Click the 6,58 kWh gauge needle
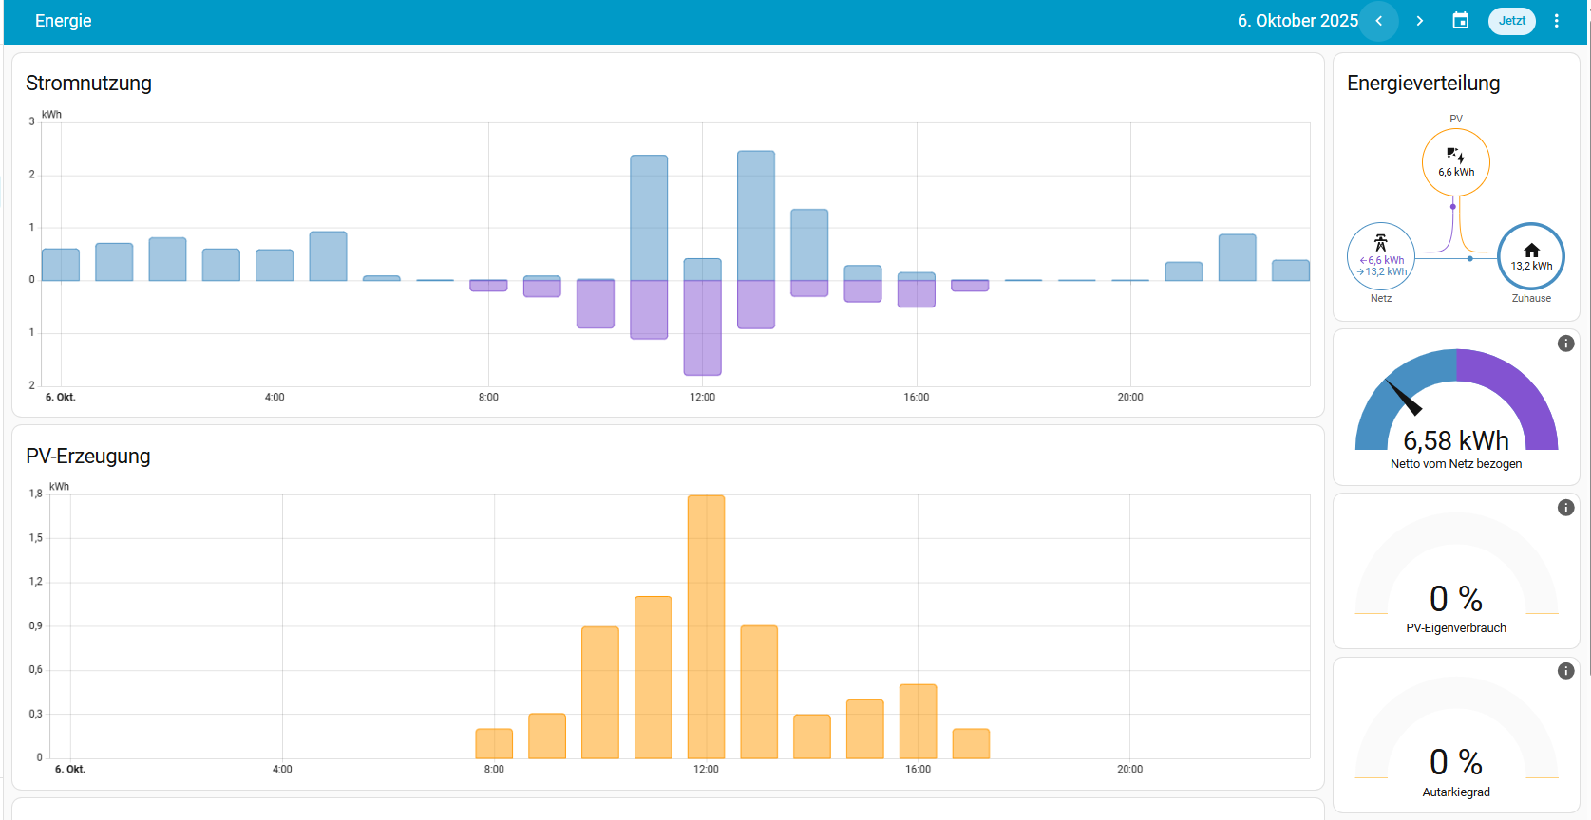Image resolution: width=1591 pixels, height=820 pixels. 1405,399
